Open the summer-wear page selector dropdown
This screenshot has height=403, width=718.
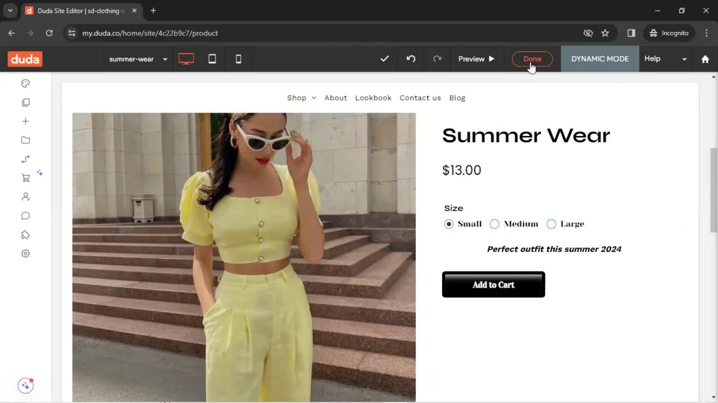tap(138, 59)
